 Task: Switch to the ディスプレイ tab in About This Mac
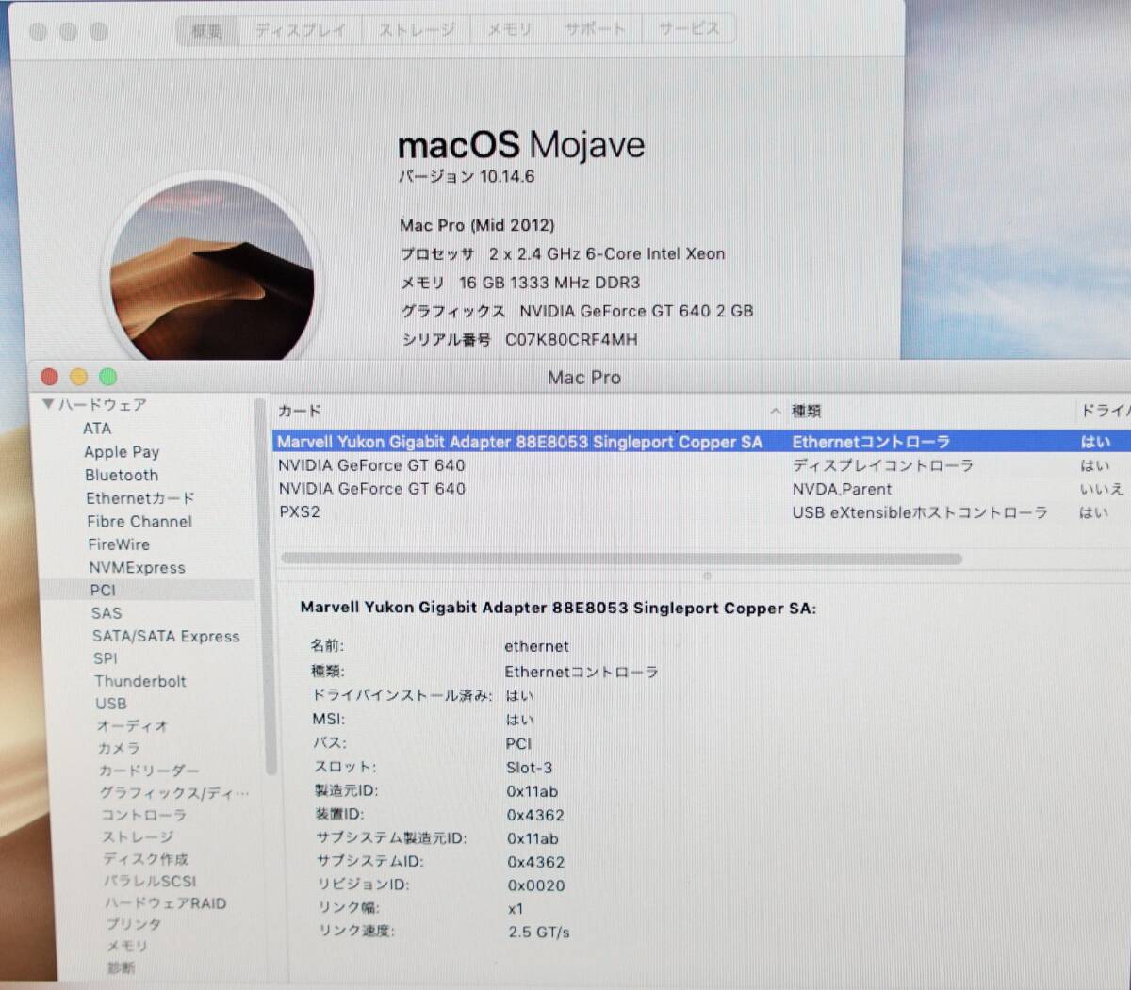[300, 30]
